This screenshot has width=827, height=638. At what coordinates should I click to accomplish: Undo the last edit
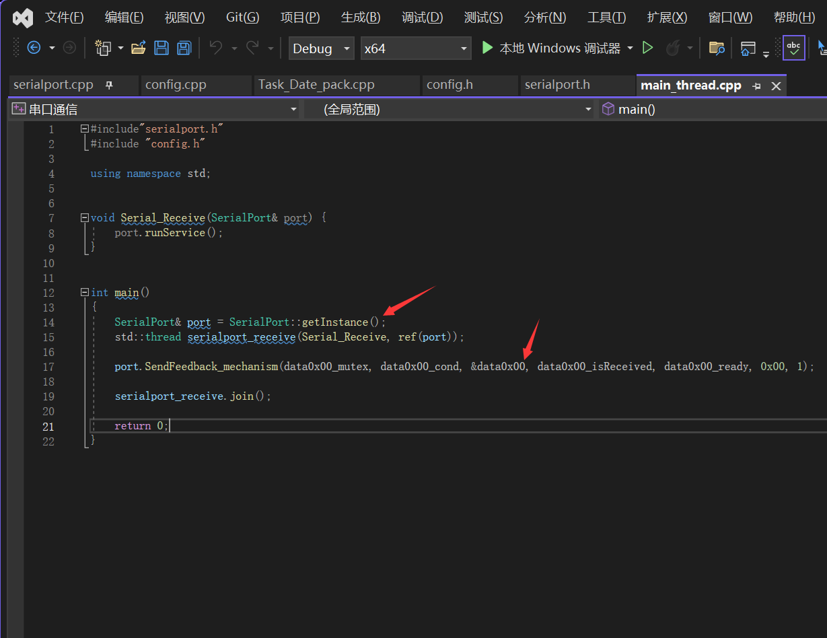click(x=216, y=48)
